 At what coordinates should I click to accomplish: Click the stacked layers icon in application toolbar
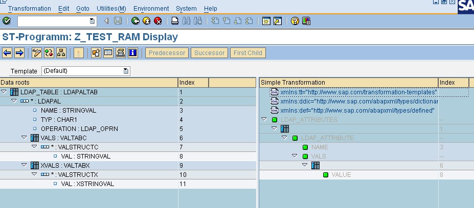121,53
